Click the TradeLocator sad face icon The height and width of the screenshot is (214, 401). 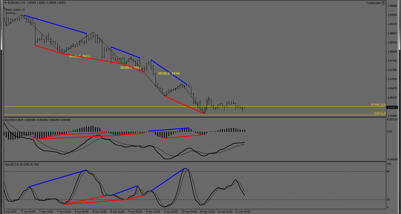coord(383,3)
